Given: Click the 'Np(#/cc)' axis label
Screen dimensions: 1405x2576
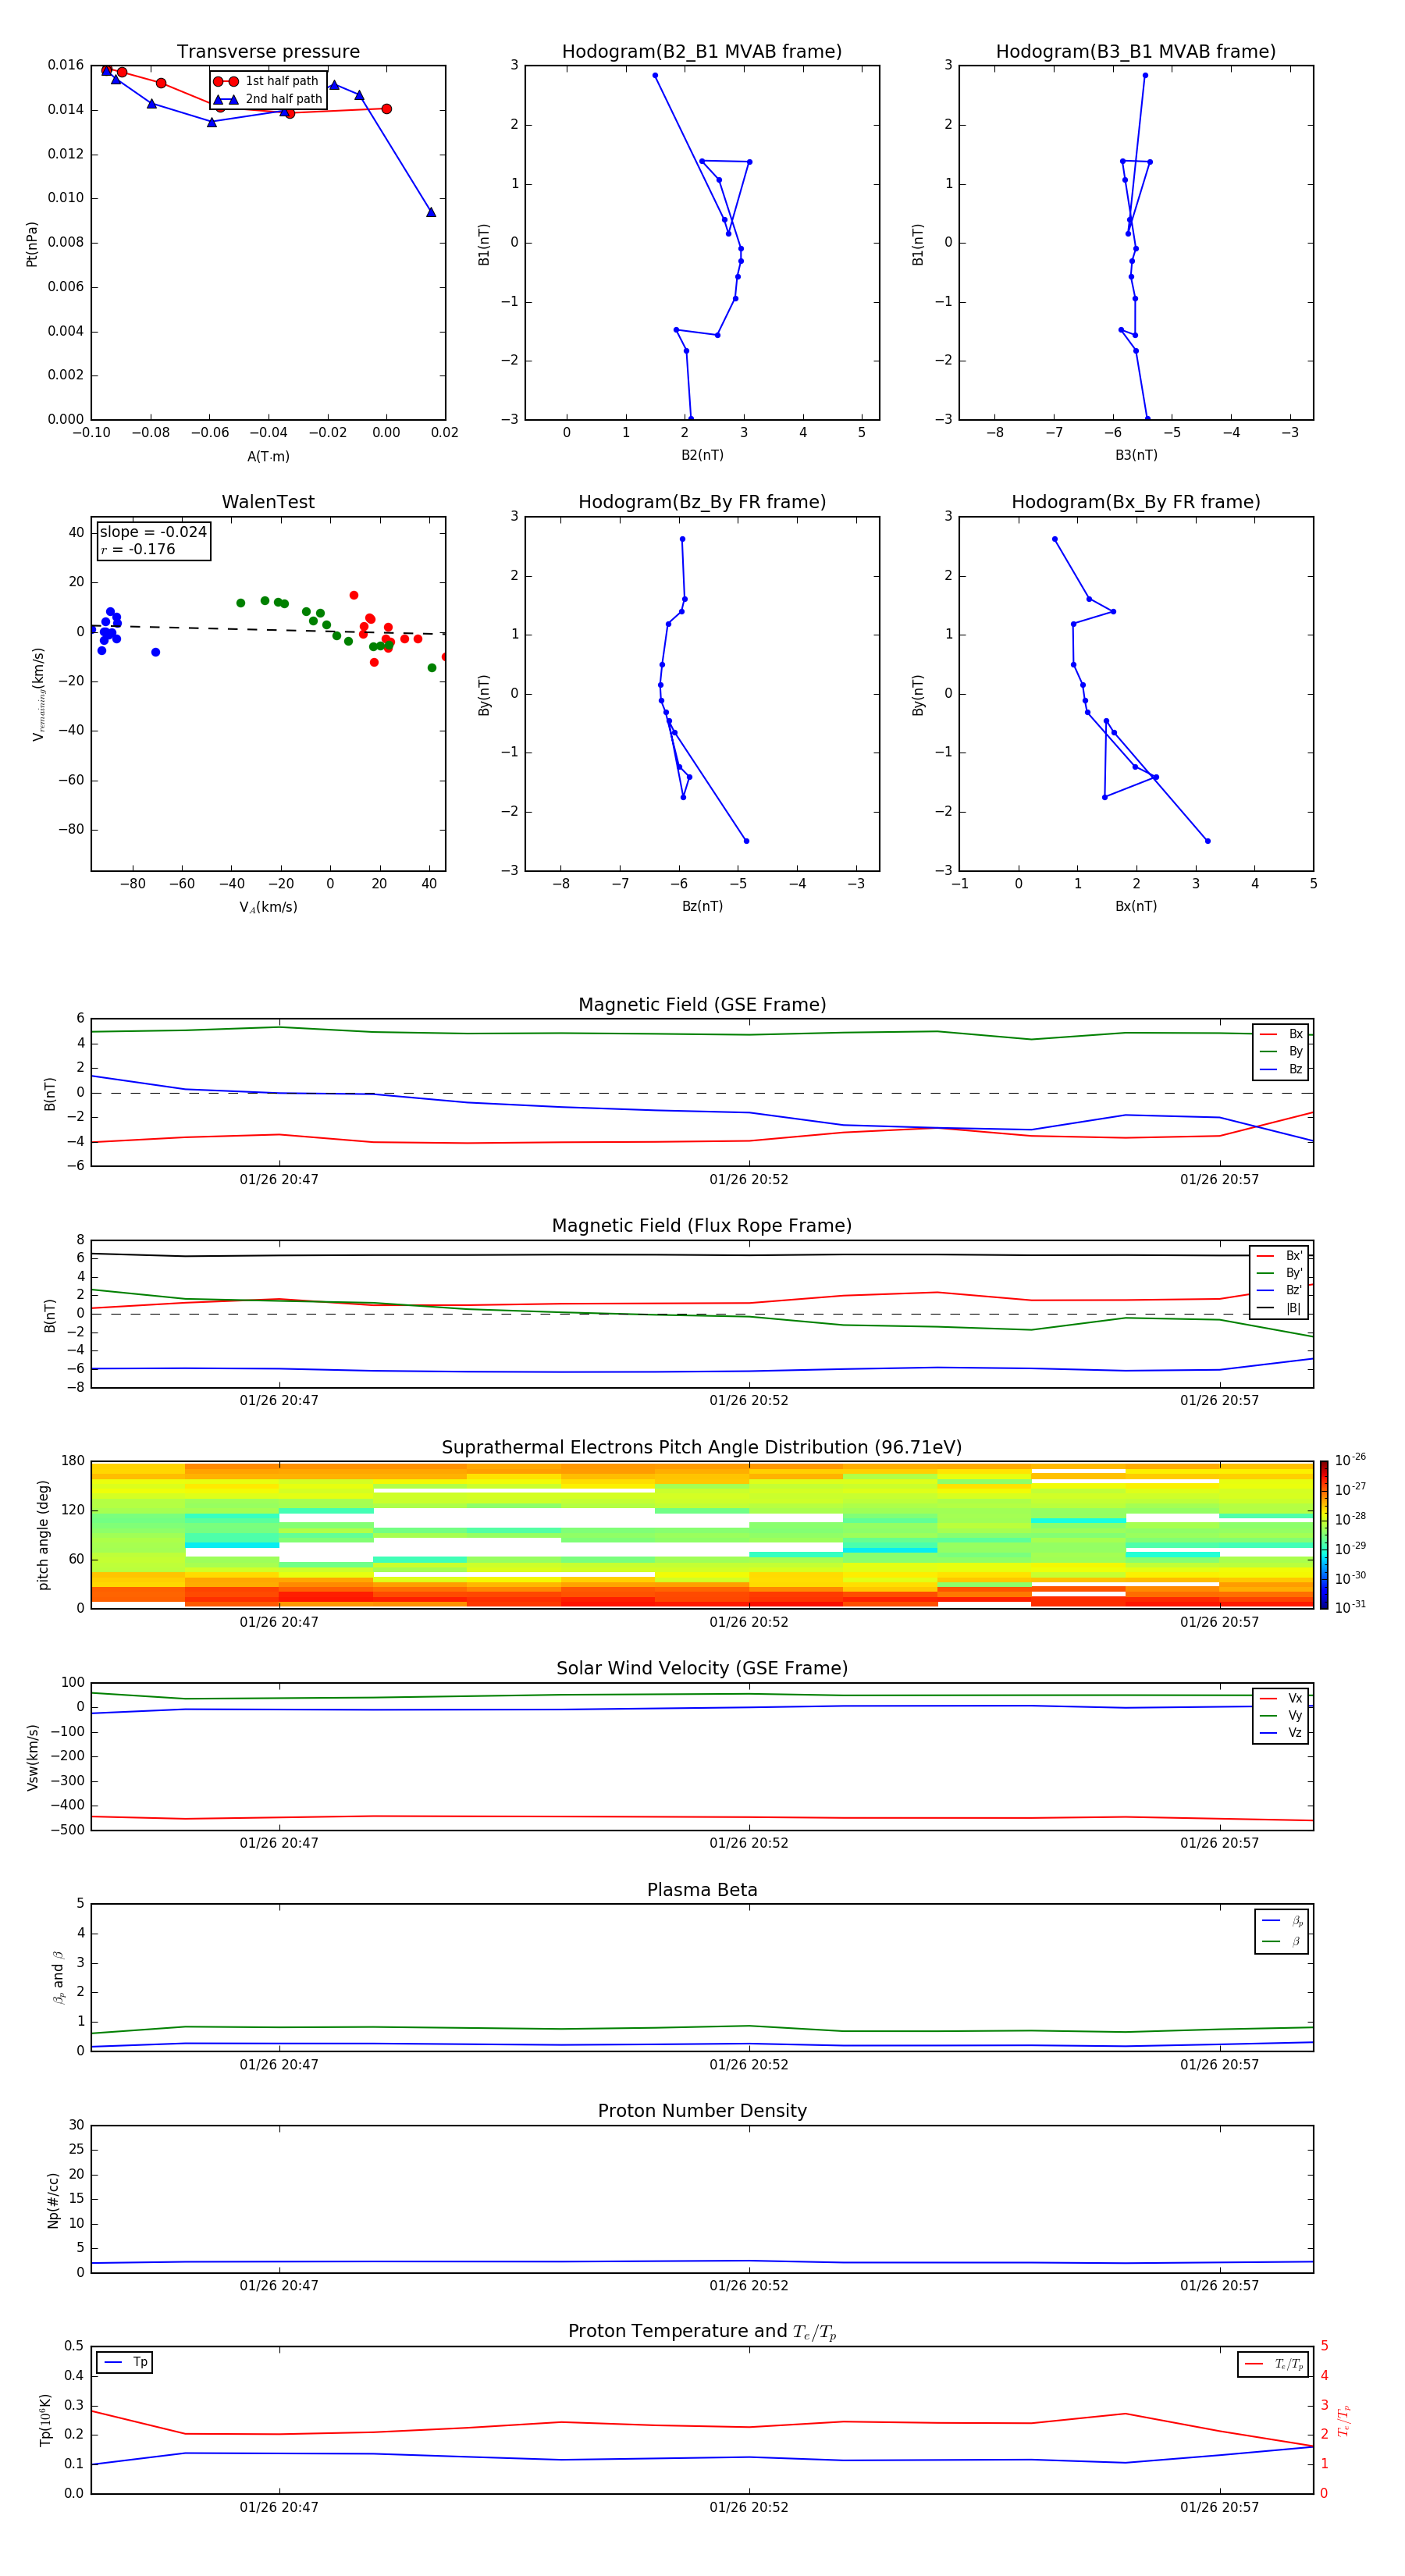Looking at the screenshot, I should [x=53, y=2200].
